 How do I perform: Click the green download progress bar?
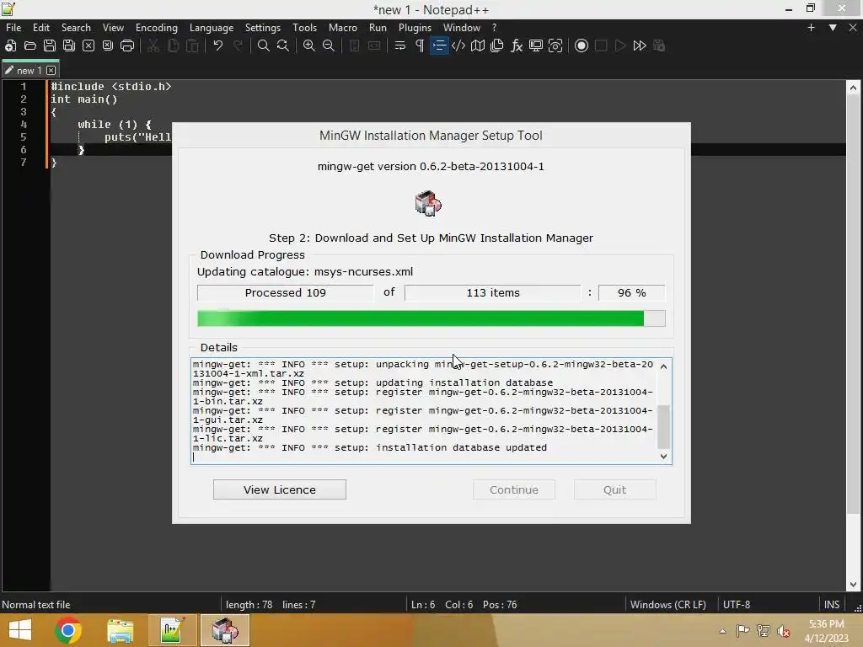431,318
